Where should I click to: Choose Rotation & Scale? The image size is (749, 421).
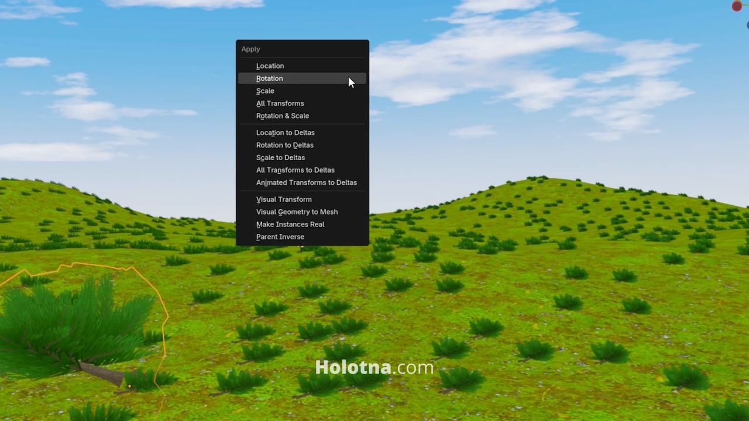pos(302,116)
